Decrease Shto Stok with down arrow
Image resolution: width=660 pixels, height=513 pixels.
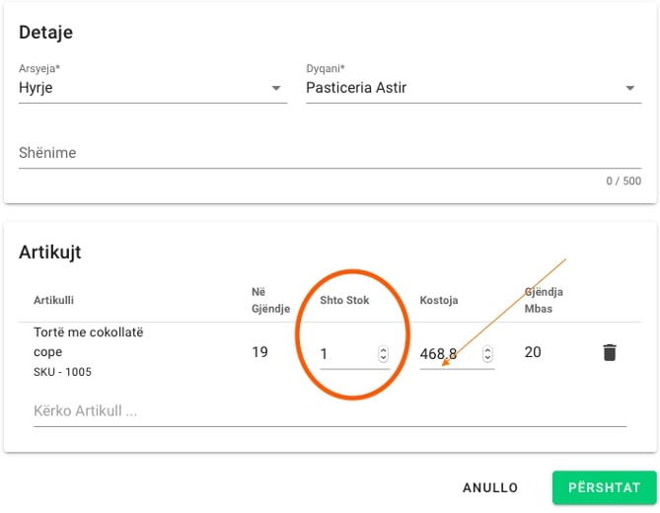click(383, 358)
